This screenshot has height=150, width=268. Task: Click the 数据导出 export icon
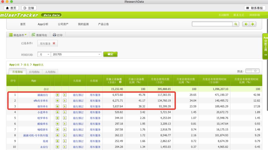tap(34, 35)
